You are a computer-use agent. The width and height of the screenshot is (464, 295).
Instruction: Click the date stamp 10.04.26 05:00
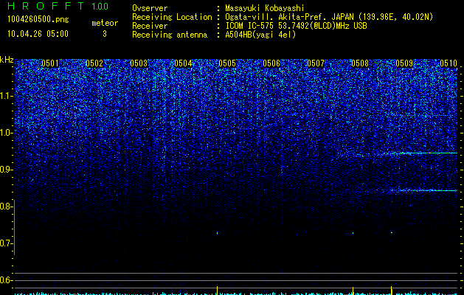pos(38,34)
